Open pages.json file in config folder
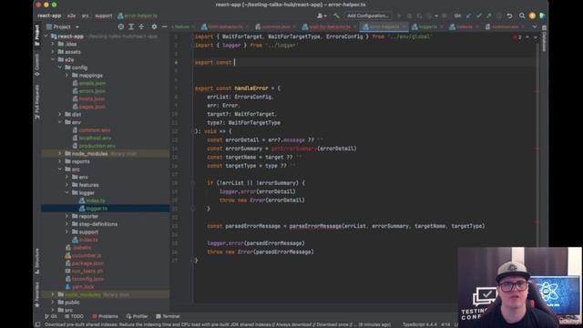This screenshot has width=583, height=328. pyautogui.click(x=92, y=107)
